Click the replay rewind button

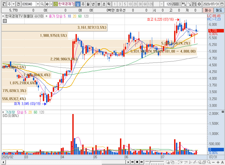click(132, 162)
